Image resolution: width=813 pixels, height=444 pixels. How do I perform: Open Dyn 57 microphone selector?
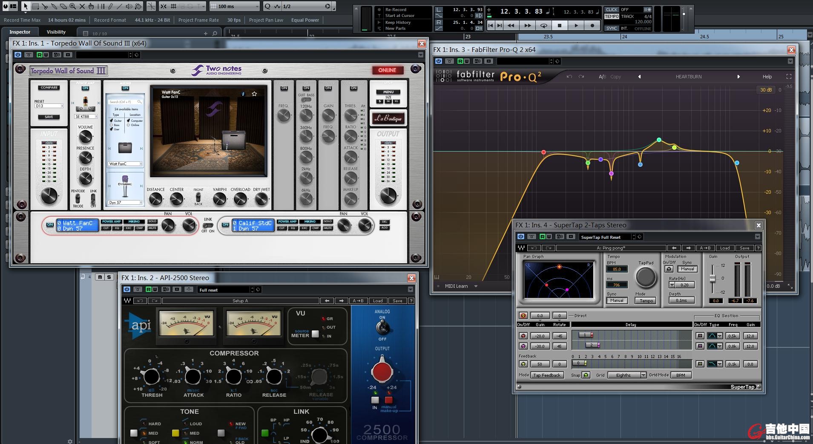[x=125, y=202]
